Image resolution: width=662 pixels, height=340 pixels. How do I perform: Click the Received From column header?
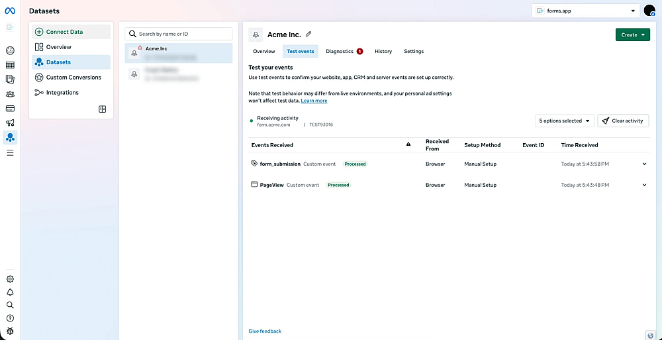click(x=437, y=145)
